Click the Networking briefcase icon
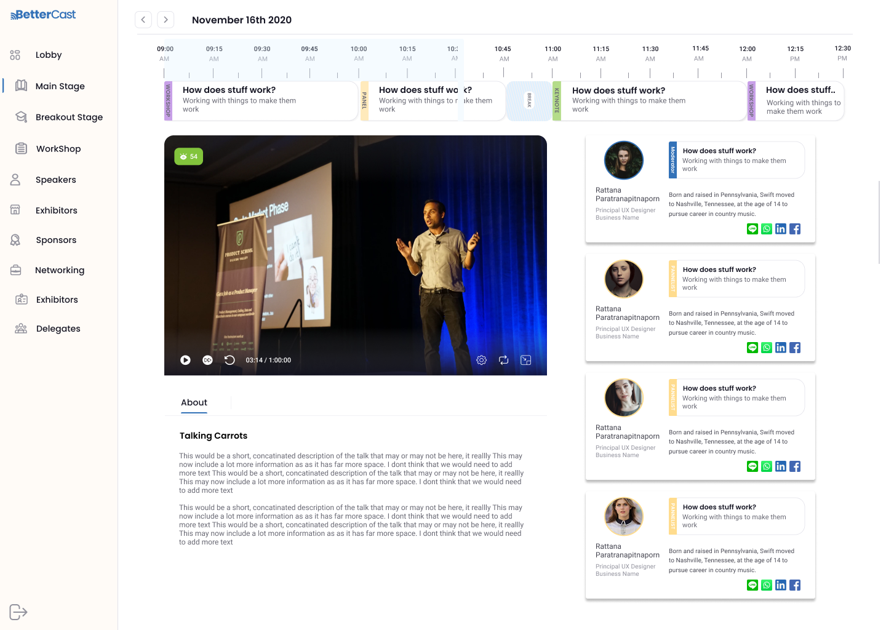 pos(15,270)
